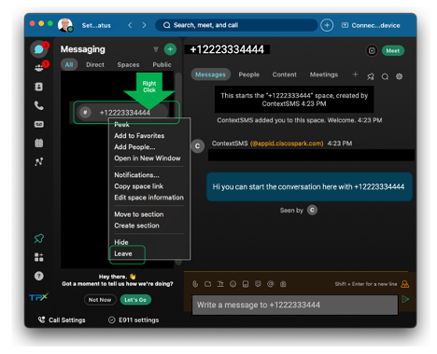The image size is (437, 354).
Task: Open pinned messages icon in space header
Action: tap(371, 76)
